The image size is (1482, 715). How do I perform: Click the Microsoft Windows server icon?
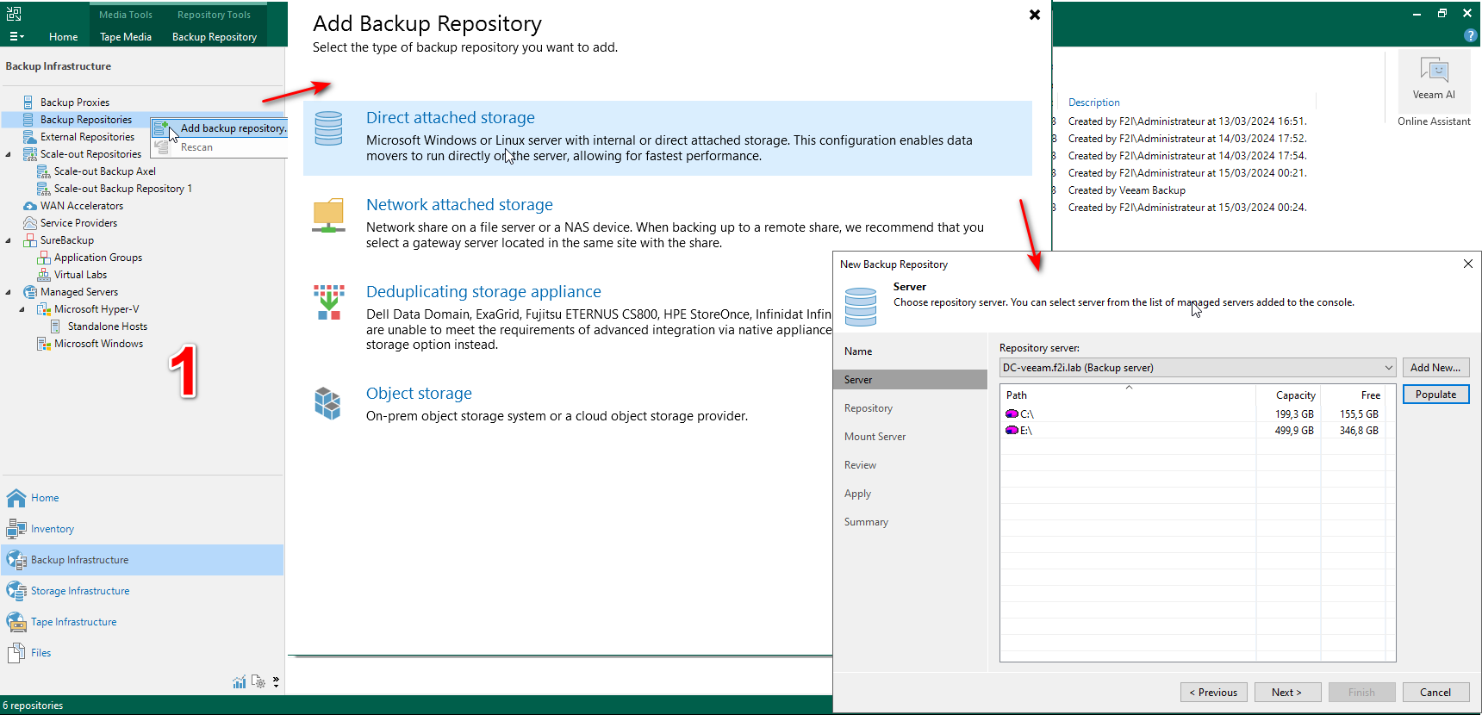[43, 344]
